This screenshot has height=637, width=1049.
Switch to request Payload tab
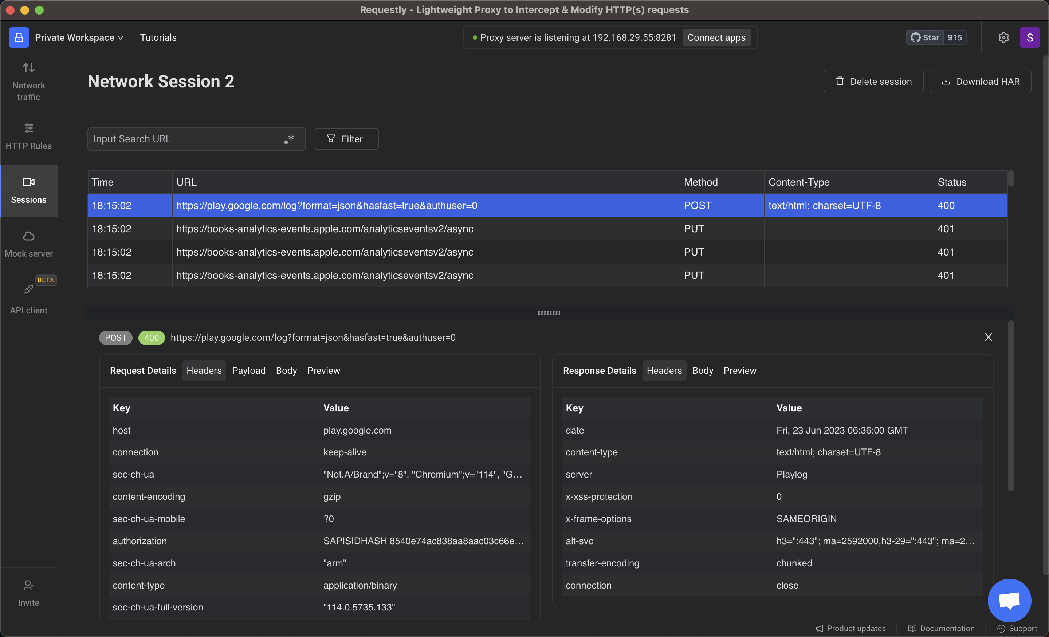tap(249, 371)
